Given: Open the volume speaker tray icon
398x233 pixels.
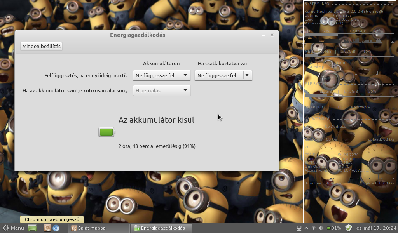Looking at the screenshot, I should (321, 228).
